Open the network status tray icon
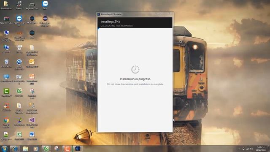The width and height of the screenshot is (270, 152). click(x=248, y=149)
